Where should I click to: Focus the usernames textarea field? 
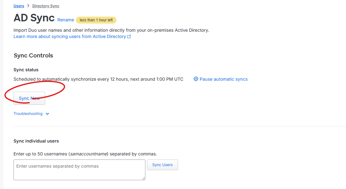[79, 170]
